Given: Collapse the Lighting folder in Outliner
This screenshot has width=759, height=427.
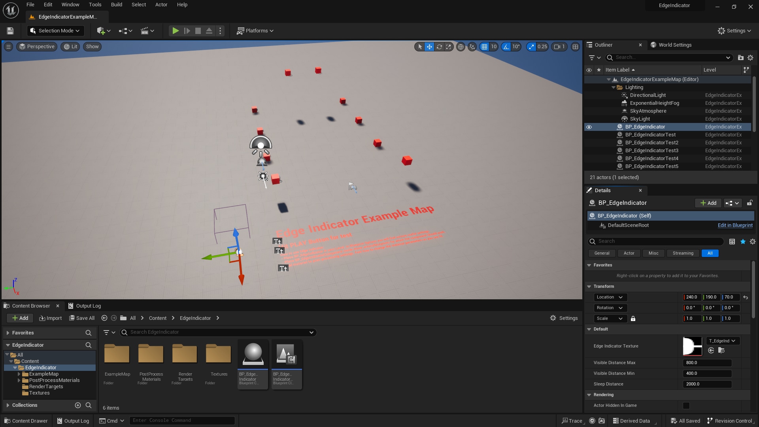Looking at the screenshot, I should tap(614, 87).
